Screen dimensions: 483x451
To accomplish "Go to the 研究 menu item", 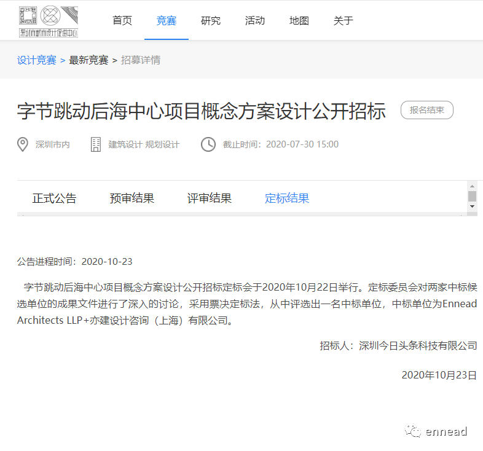I will (211, 20).
